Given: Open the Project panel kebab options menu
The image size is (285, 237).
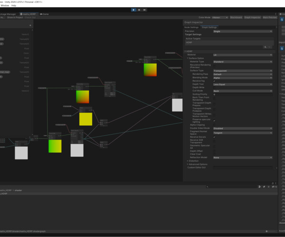Looking at the screenshot, I should coord(275,183).
